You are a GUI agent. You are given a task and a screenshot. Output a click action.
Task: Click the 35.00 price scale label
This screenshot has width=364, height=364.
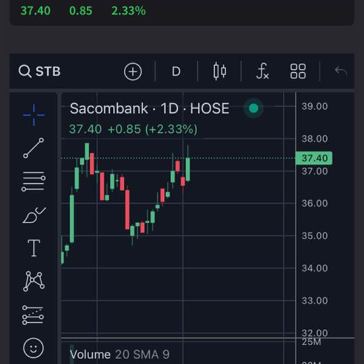tap(315, 236)
